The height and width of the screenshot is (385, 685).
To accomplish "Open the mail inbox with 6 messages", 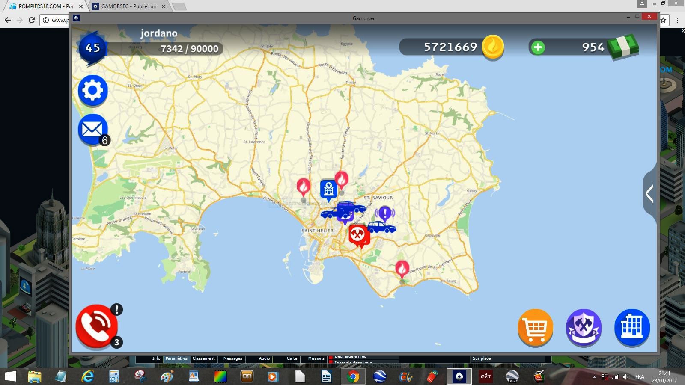I will [x=92, y=129].
